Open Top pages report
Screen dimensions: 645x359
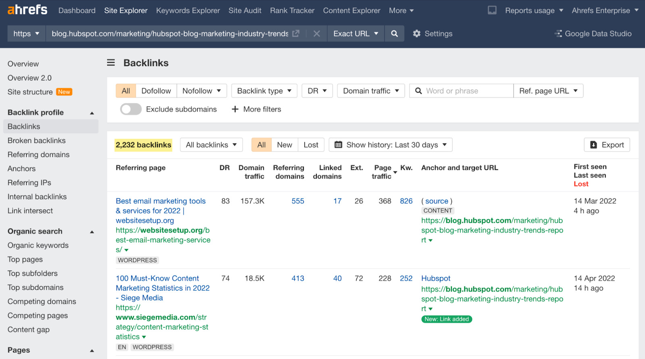(x=25, y=259)
